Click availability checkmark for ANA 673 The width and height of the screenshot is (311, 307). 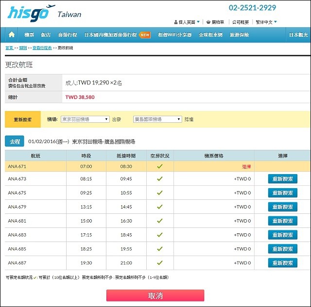pyautogui.click(x=160, y=178)
